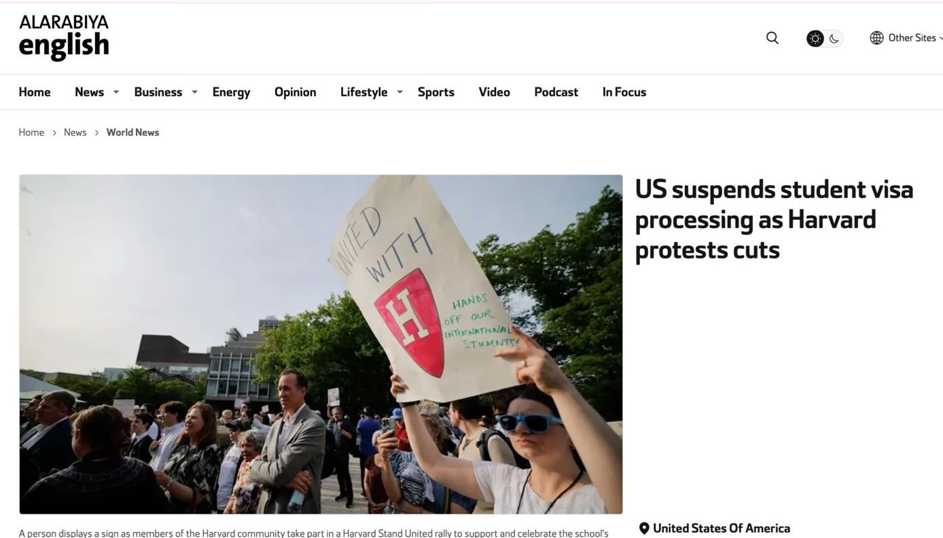
Task: Click the globe icon beside Other Sites
Action: point(876,38)
